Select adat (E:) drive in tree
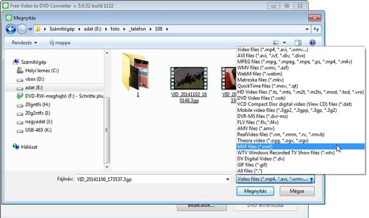 pos(34,88)
